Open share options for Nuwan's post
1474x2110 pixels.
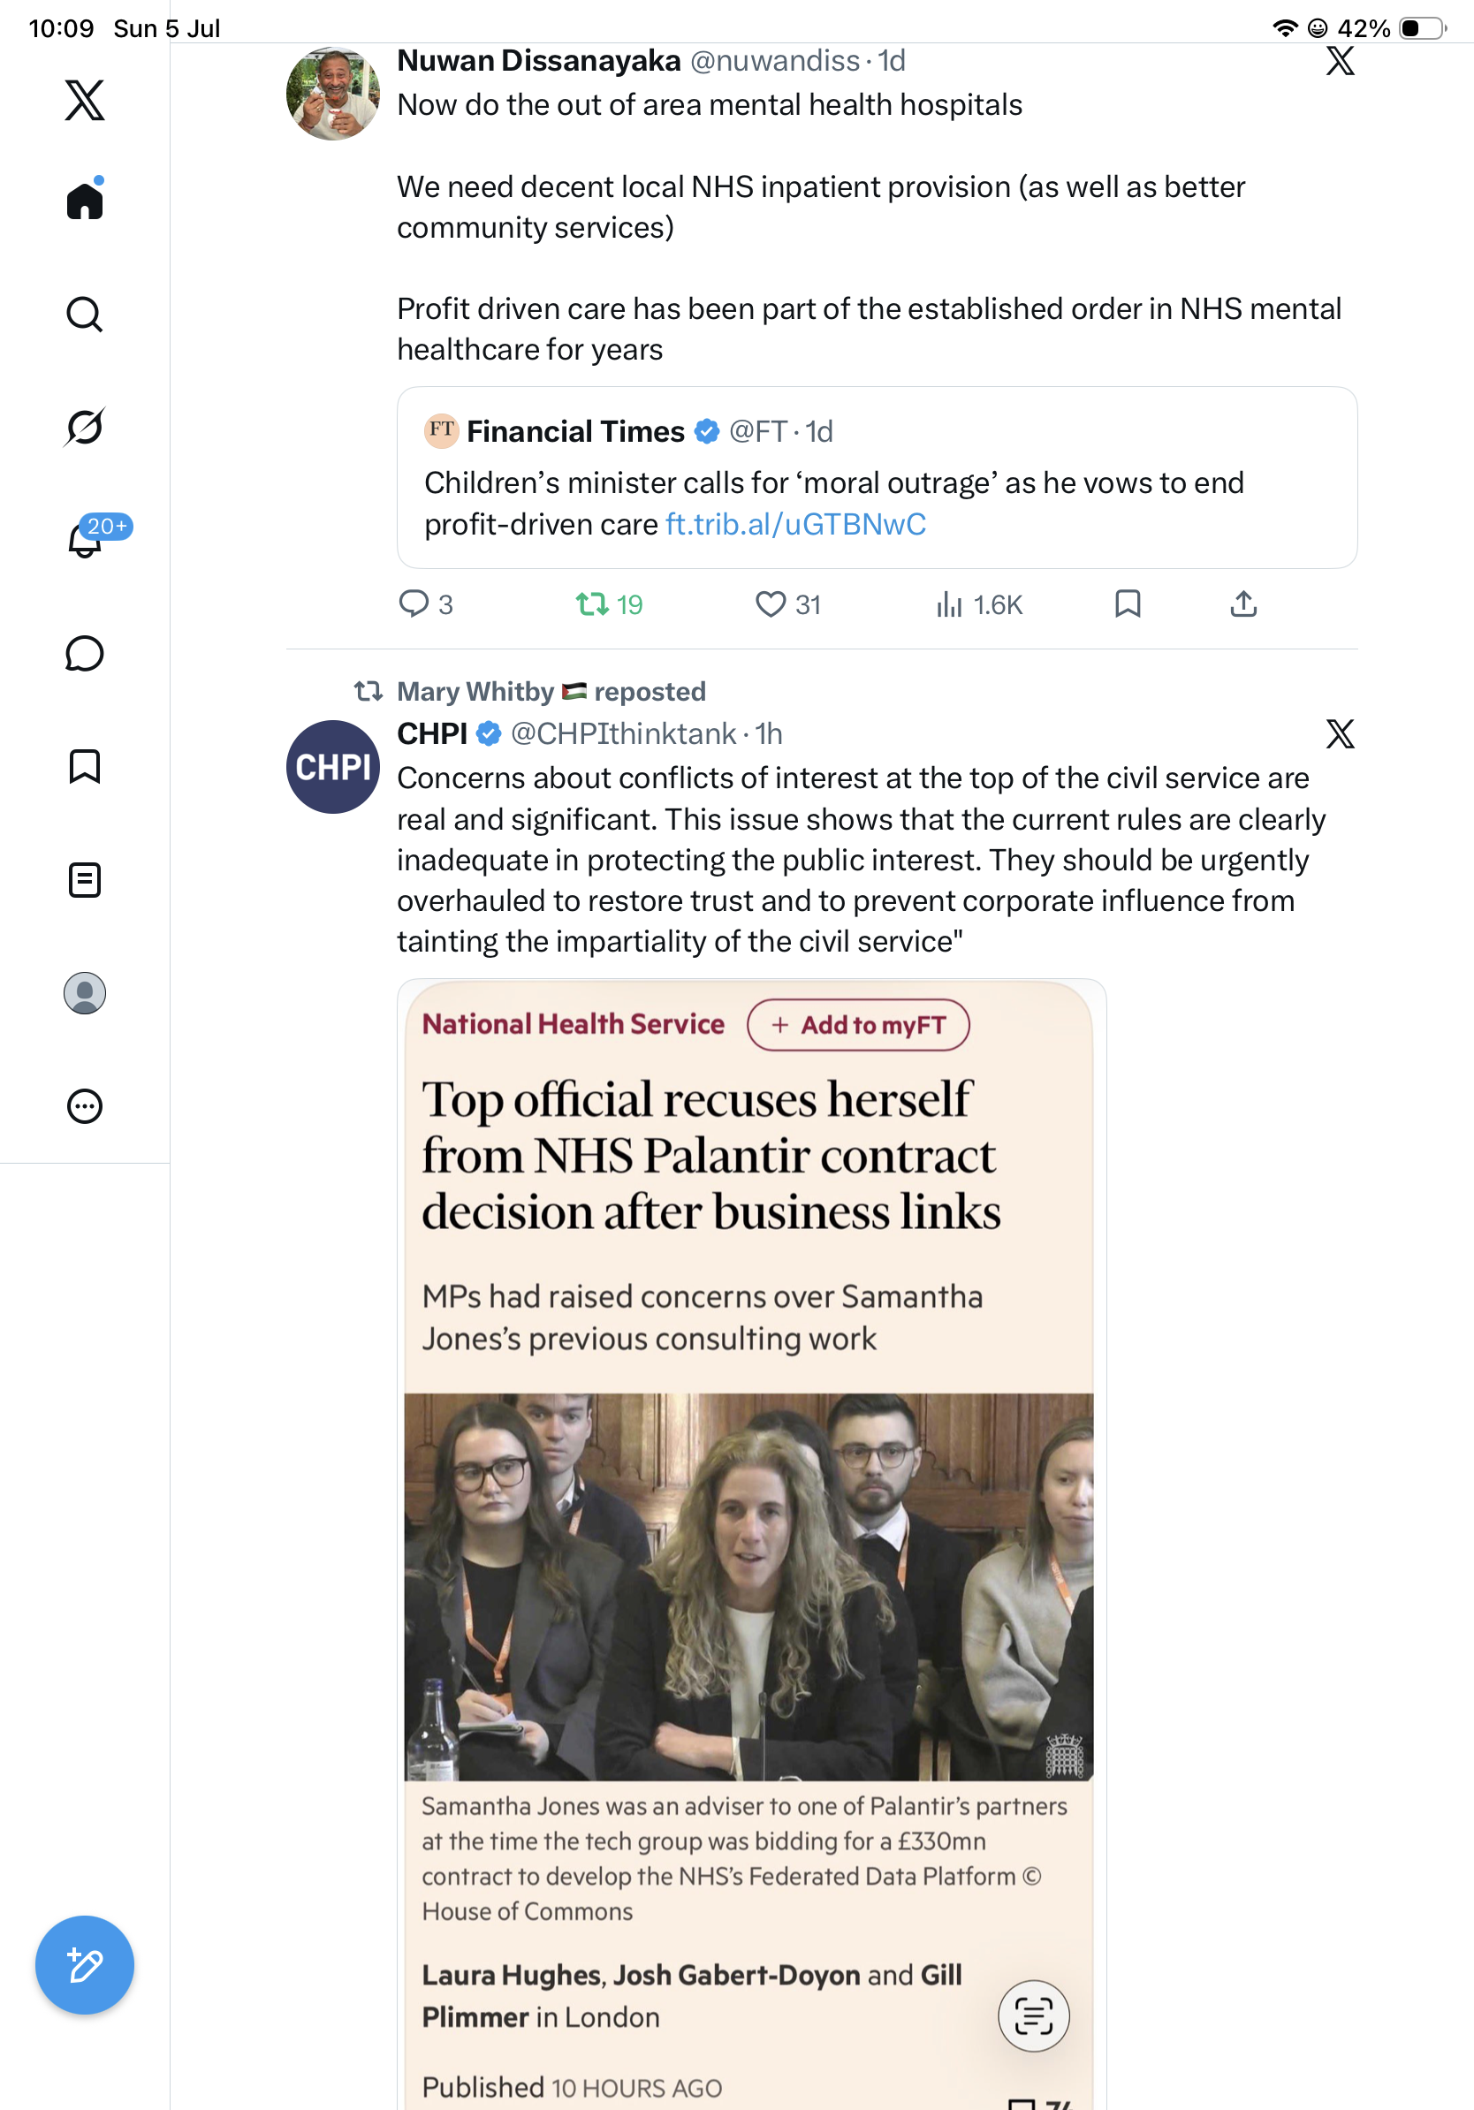coord(1243,603)
